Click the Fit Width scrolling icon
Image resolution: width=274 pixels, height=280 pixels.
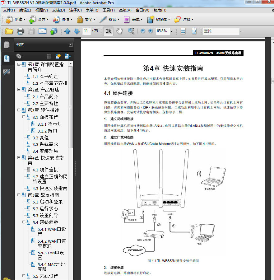tap(183, 31)
